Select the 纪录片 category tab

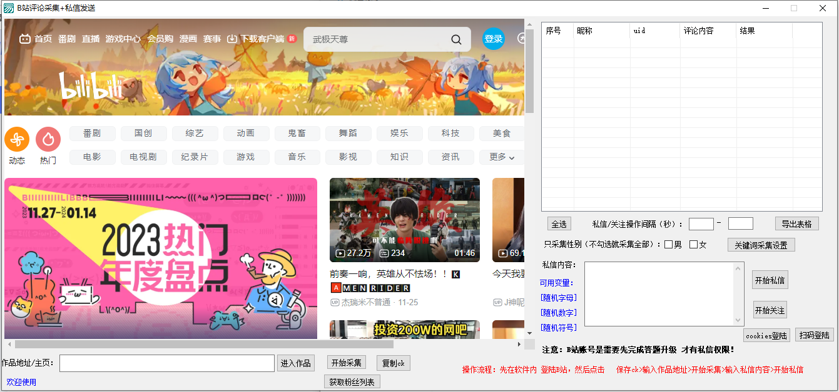pos(195,157)
